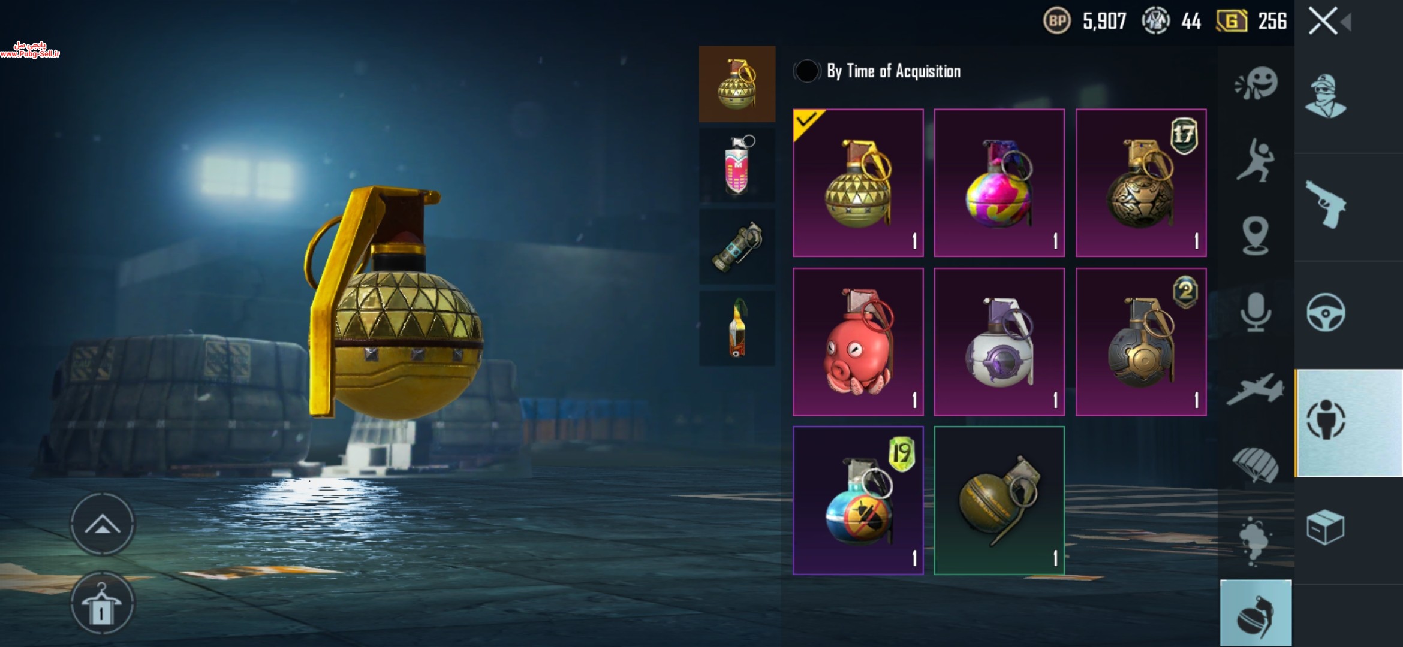Switch to the stun grenade tab
Image resolution: width=1403 pixels, height=647 pixels.
click(x=737, y=247)
